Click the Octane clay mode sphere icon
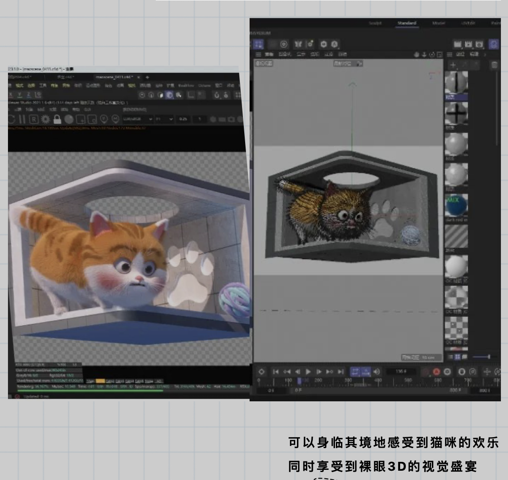 (69, 119)
